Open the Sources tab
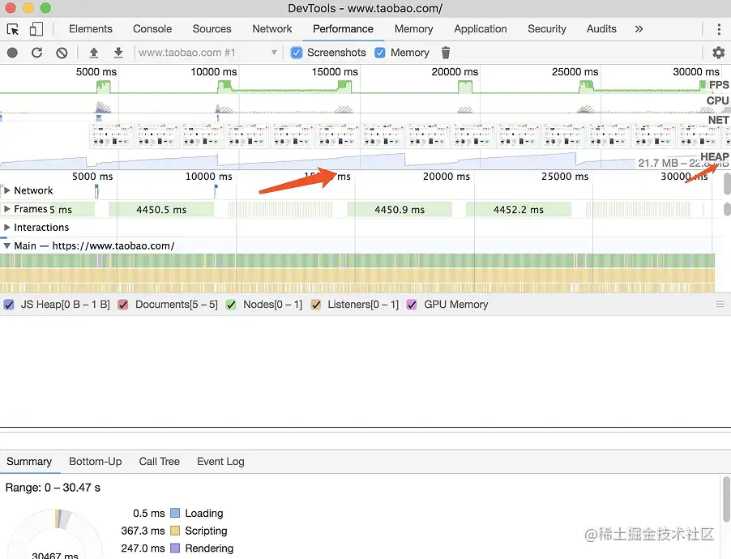 [x=212, y=29]
